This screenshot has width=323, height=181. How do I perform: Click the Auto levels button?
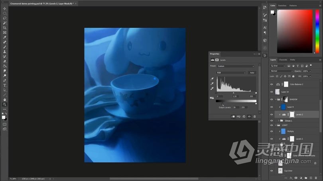point(252,73)
